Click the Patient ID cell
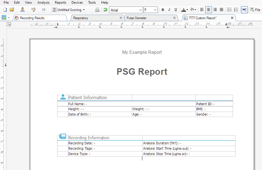This screenshot has width=262, height=170. 214,104
